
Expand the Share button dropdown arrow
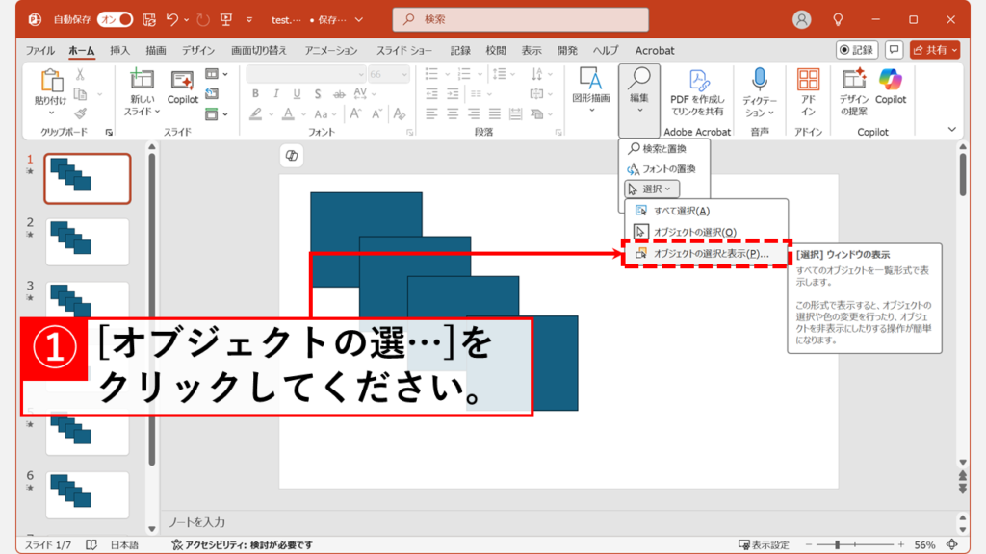coord(954,50)
